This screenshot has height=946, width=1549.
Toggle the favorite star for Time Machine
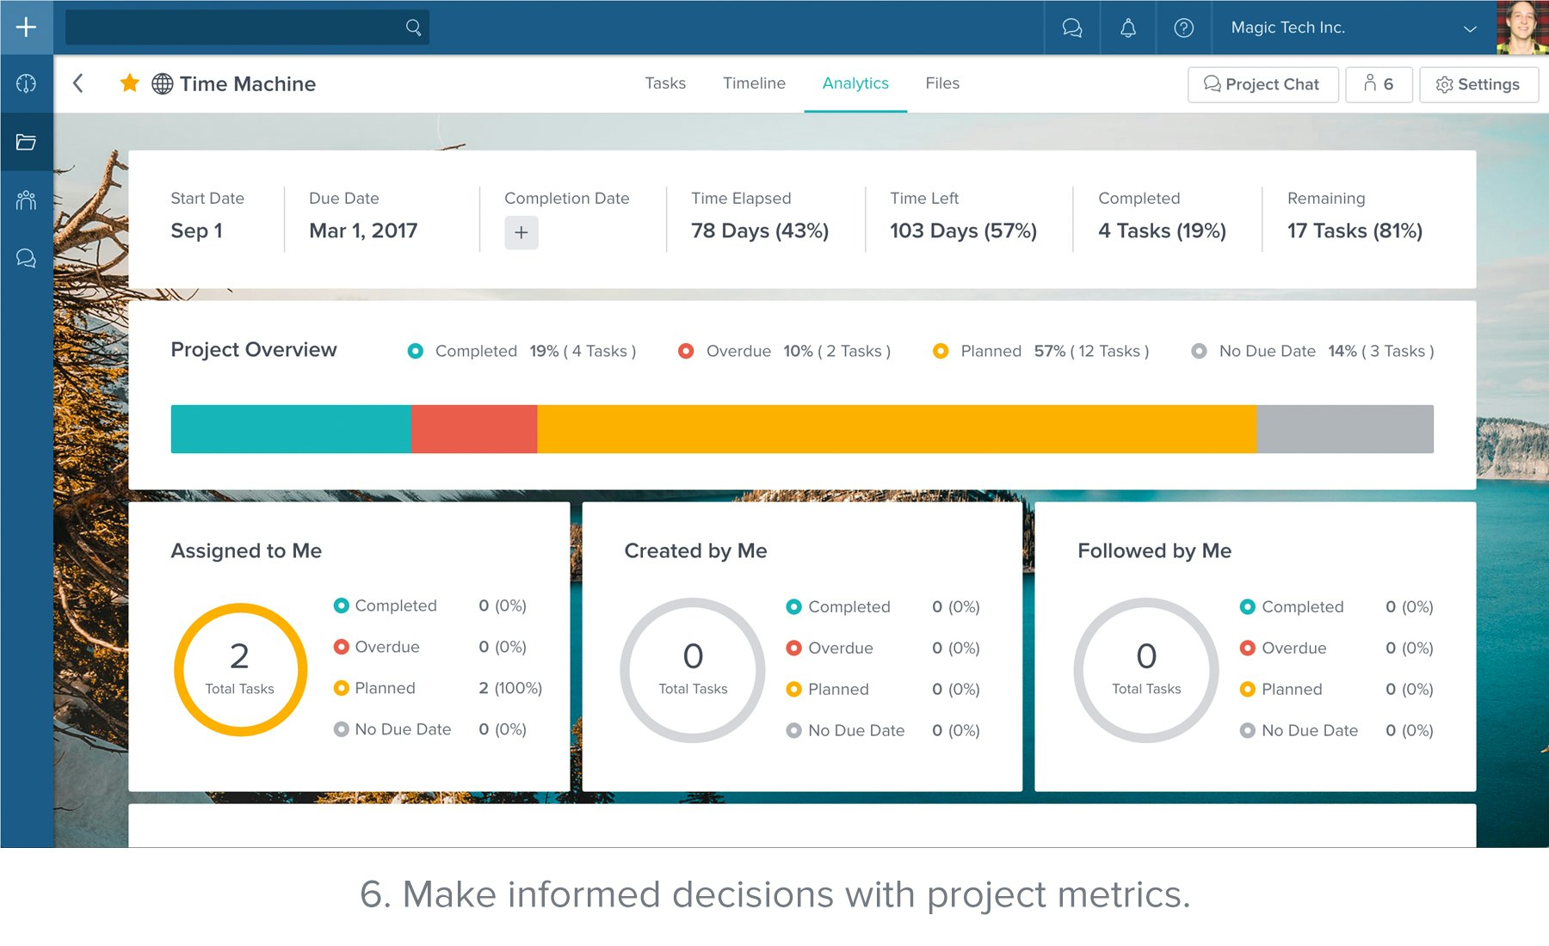(x=130, y=83)
